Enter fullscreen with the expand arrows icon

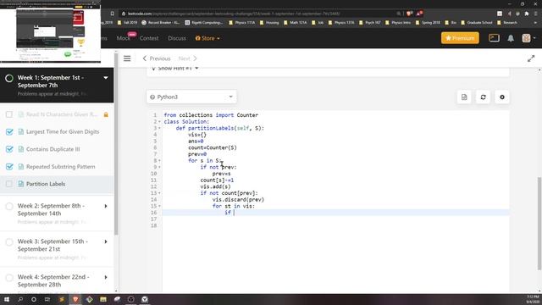pyautogui.click(x=531, y=58)
